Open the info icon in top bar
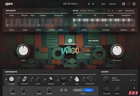140x96 pixels. 134,4
